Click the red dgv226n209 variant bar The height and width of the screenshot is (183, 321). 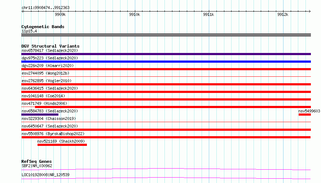[166, 69]
